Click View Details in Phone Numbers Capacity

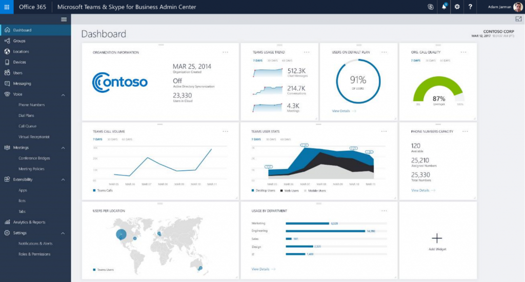[x=423, y=190]
